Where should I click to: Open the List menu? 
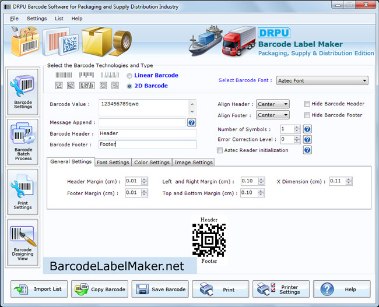pyautogui.click(x=59, y=19)
